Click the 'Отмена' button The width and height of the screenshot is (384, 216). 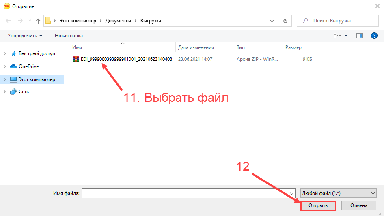coord(358,205)
